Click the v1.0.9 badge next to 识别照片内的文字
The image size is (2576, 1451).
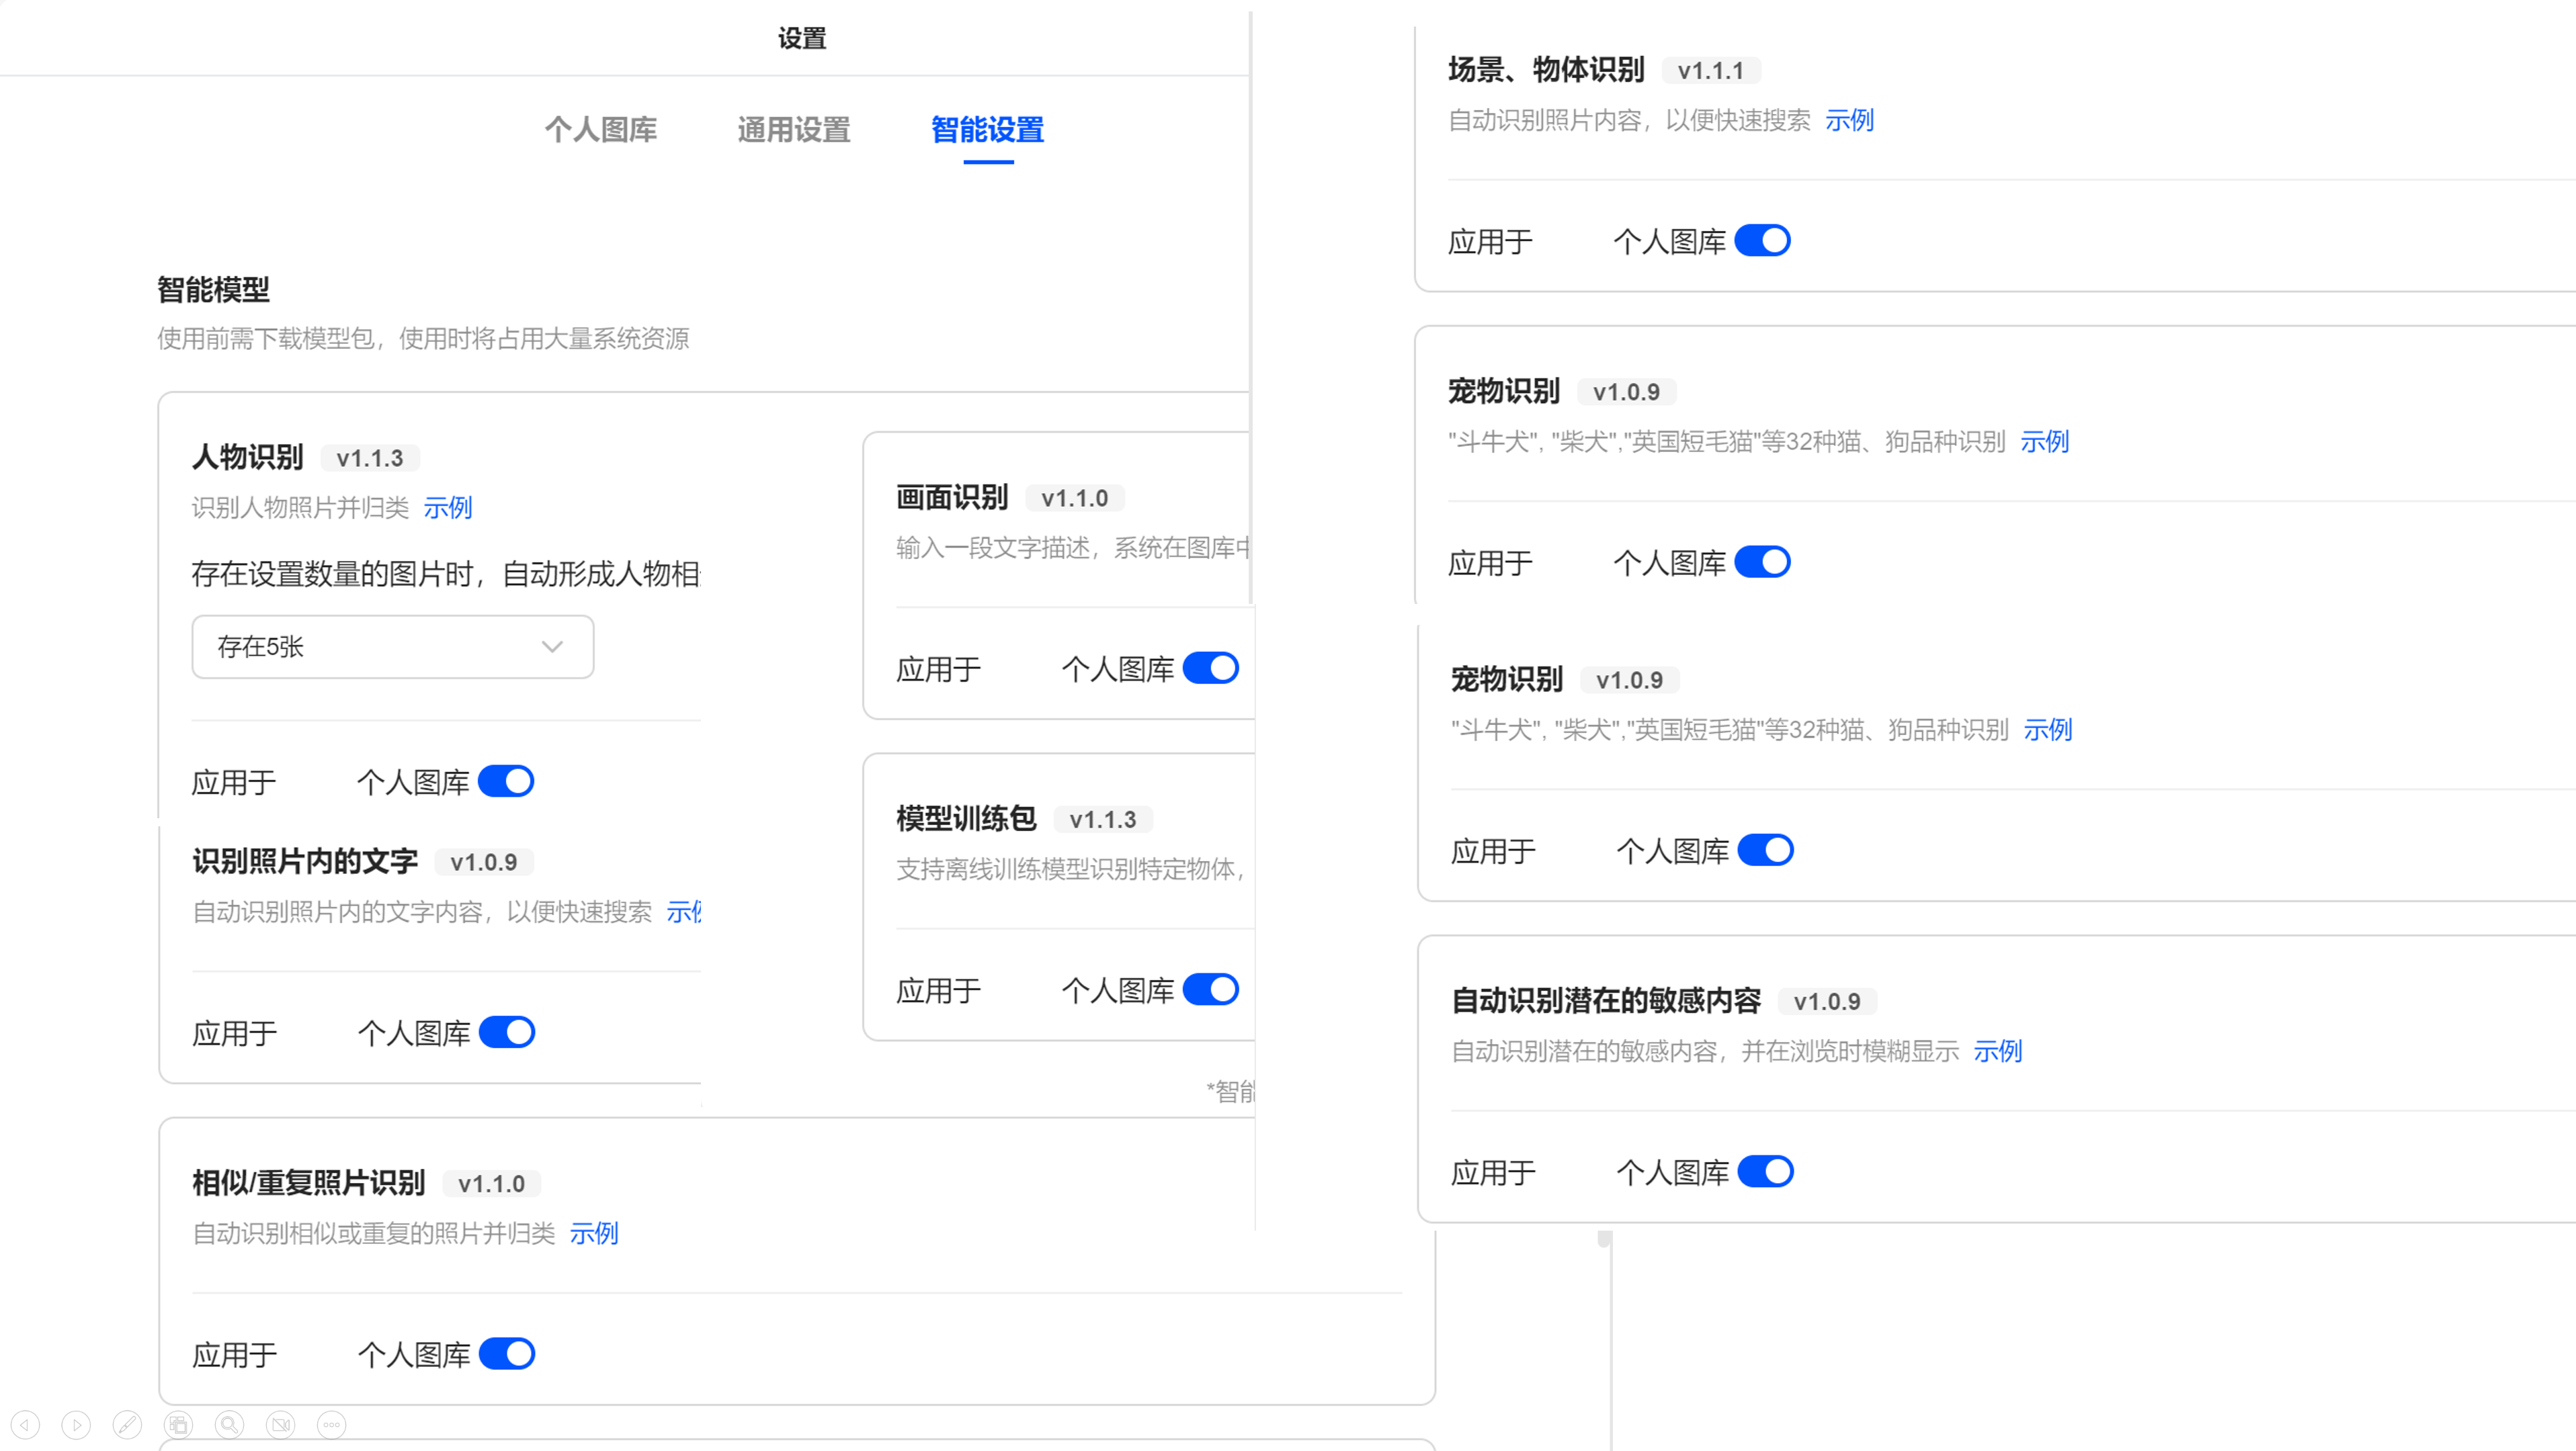coord(484,863)
